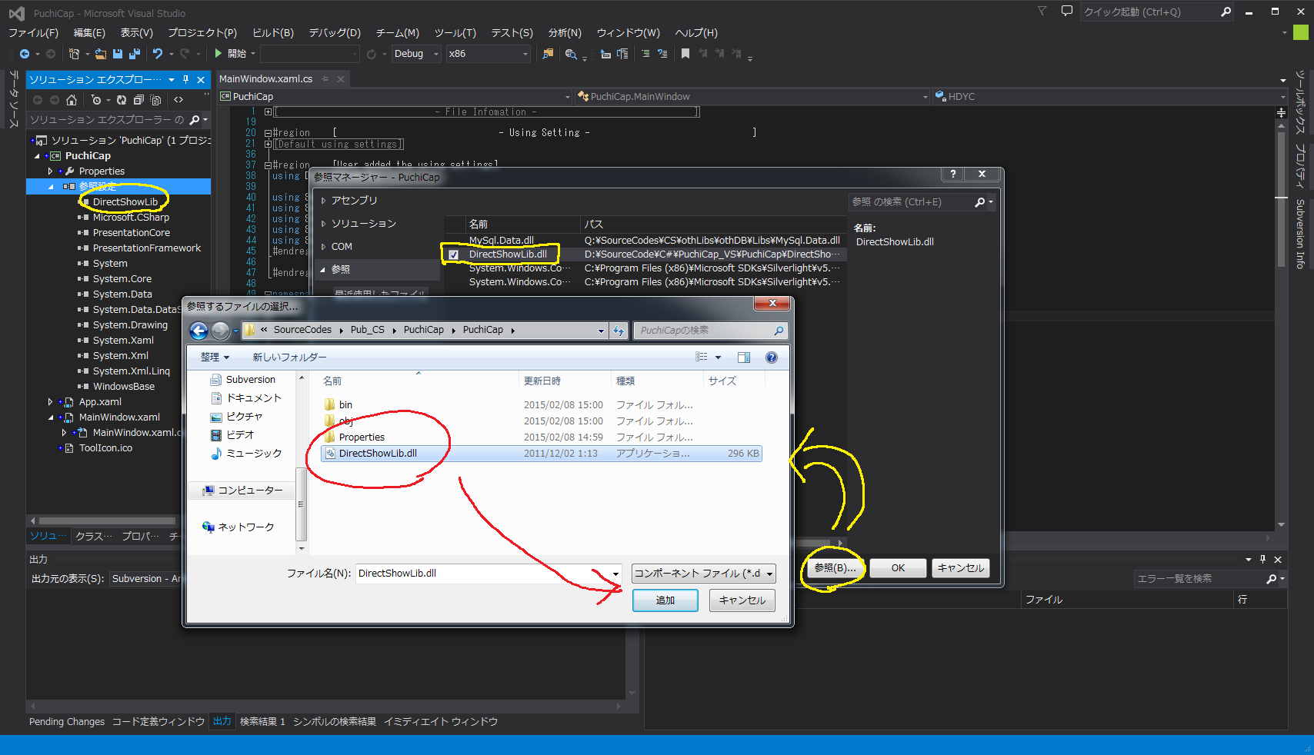Open the file name history dropdown
The width and height of the screenshot is (1314, 755).
[615, 574]
